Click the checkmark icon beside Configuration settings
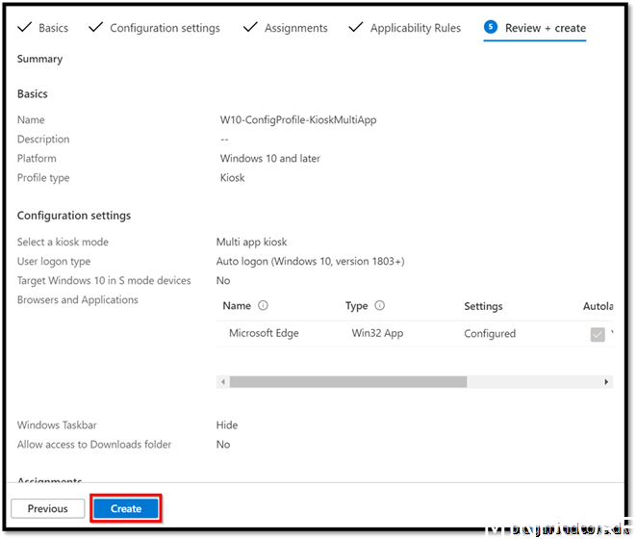 (x=95, y=27)
